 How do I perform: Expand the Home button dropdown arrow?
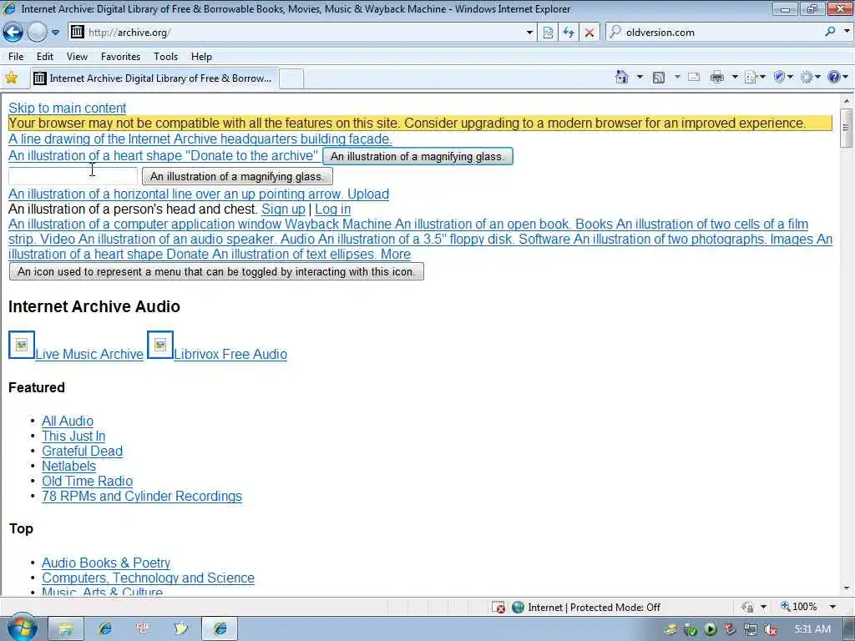pos(640,77)
